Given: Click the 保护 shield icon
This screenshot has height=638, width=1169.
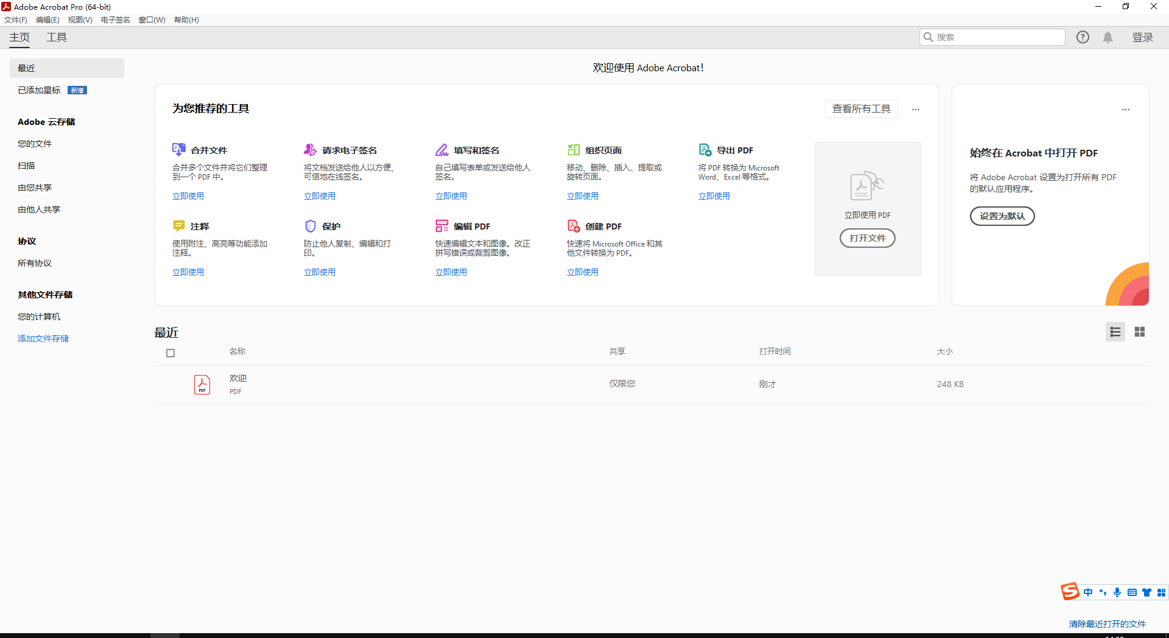Looking at the screenshot, I should [x=310, y=226].
